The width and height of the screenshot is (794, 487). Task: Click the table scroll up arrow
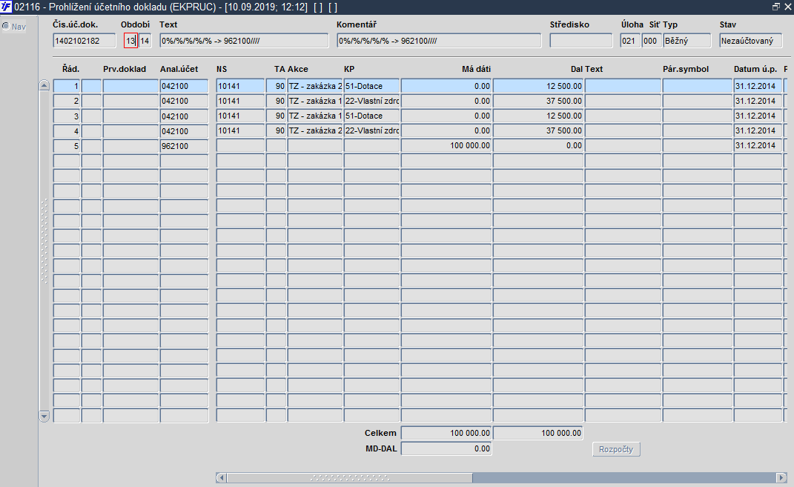click(x=44, y=85)
